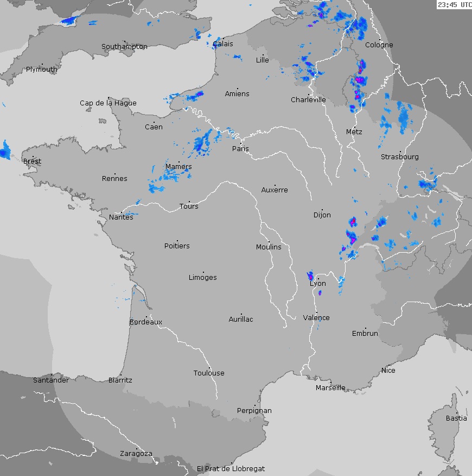
Task: Click the Metz city label
Action: [x=354, y=131]
